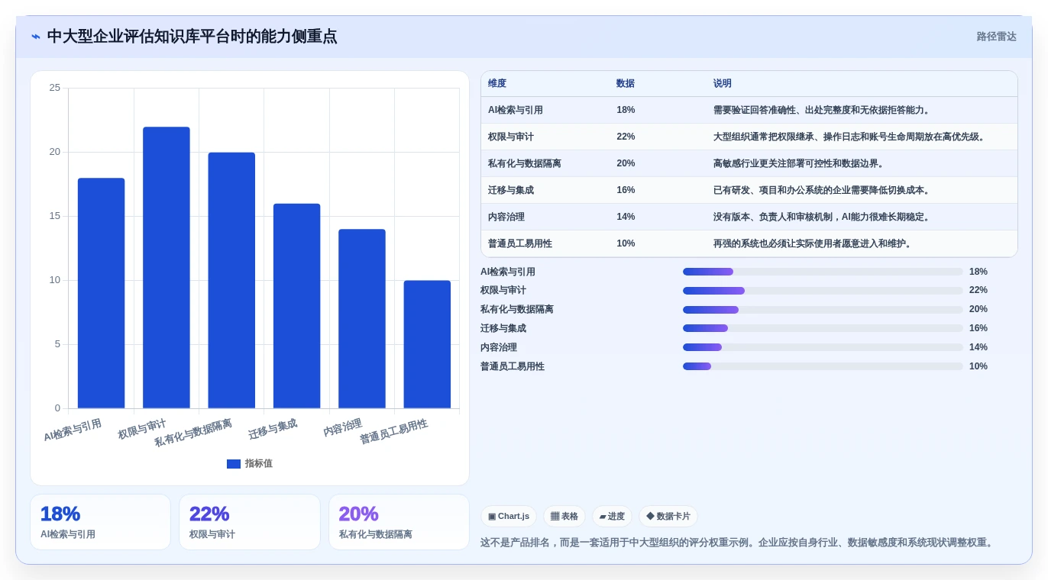1048x580 pixels.
Task: Click the 权限与审计 progress bar
Action: click(x=823, y=291)
